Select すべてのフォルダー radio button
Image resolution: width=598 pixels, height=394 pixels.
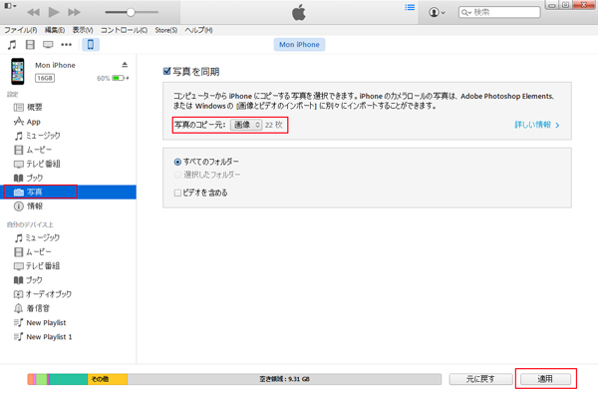tap(177, 162)
